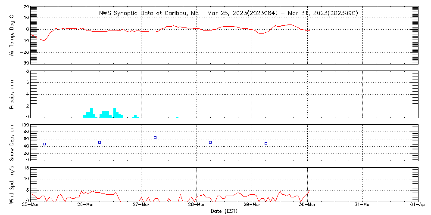Click the Snow Dep, cm axis label
The width and height of the screenshot is (431, 215).
12,143
